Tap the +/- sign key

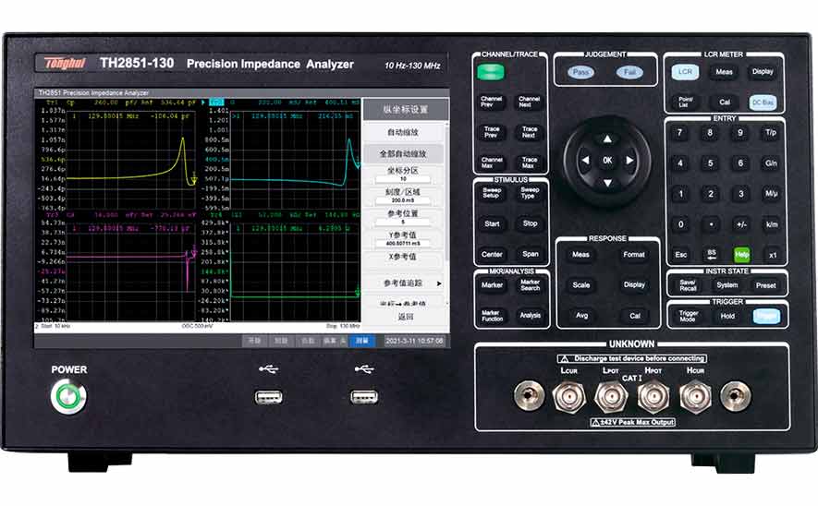pyautogui.click(x=741, y=224)
